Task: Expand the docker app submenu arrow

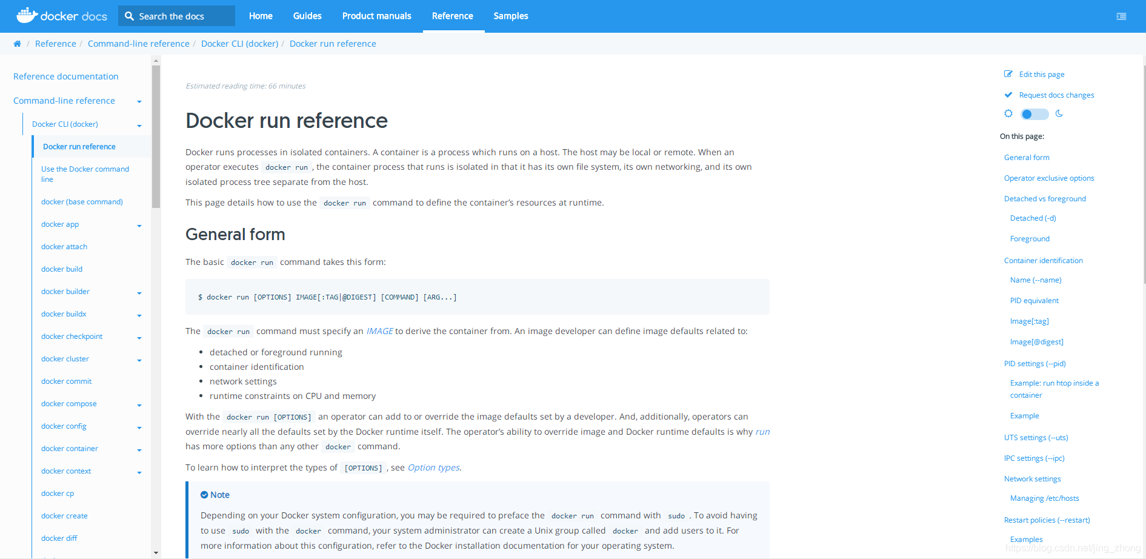Action: pos(139,226)
